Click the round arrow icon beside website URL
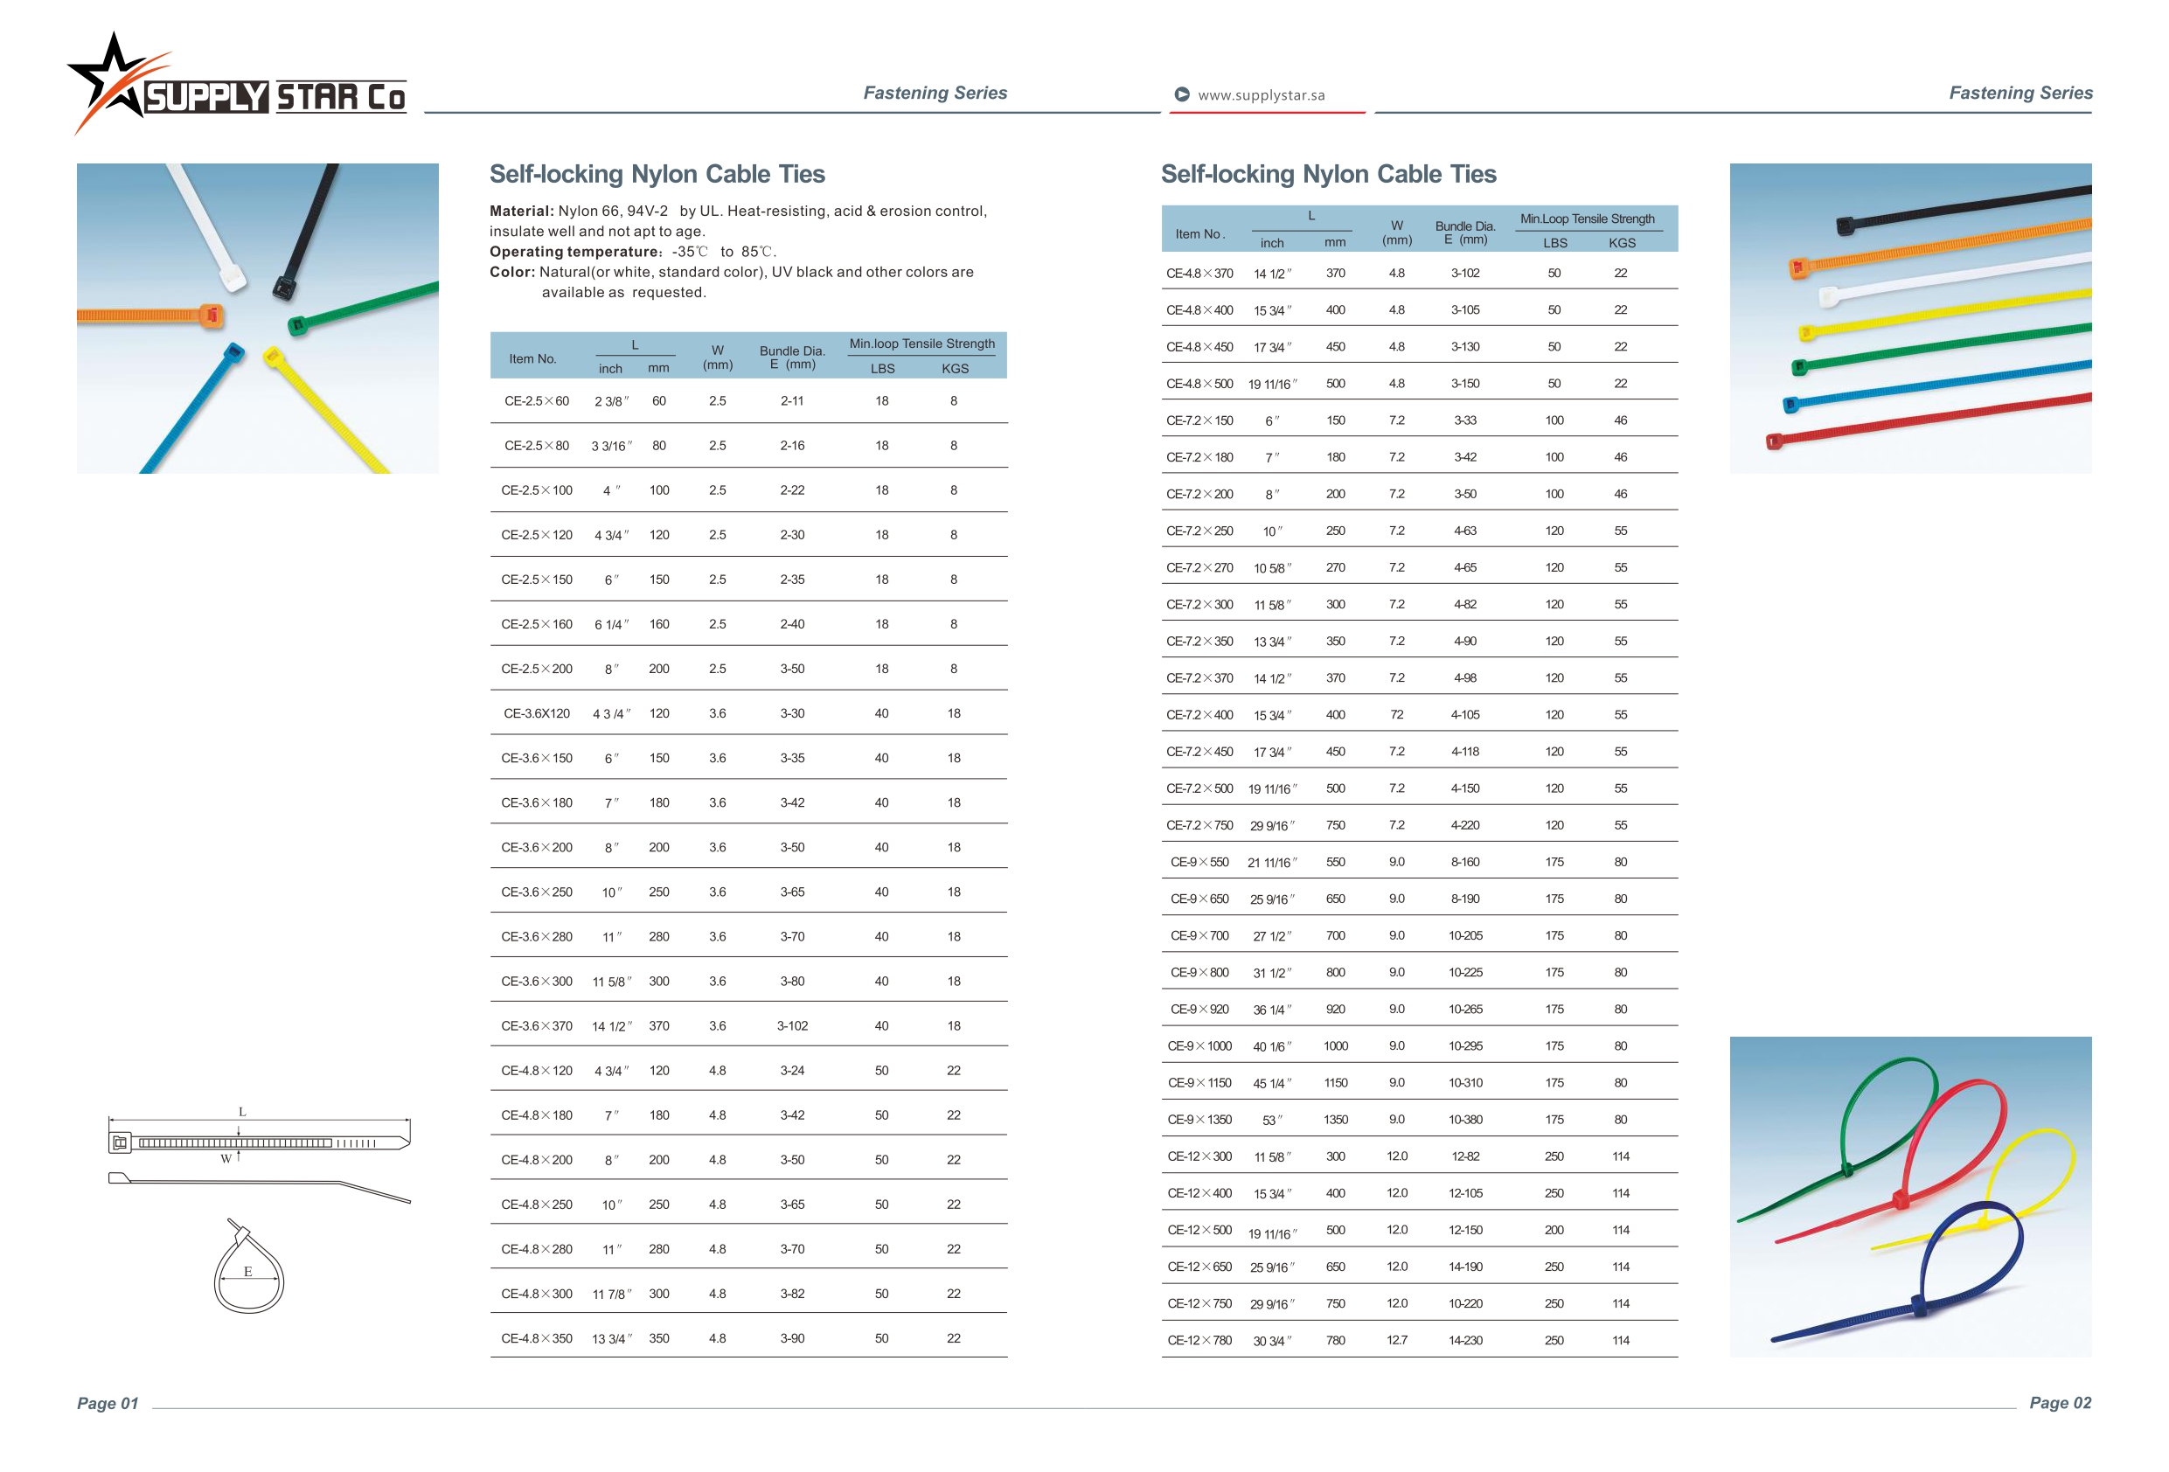Screen dimensions: 2169x1472 tap(1182, 94)
